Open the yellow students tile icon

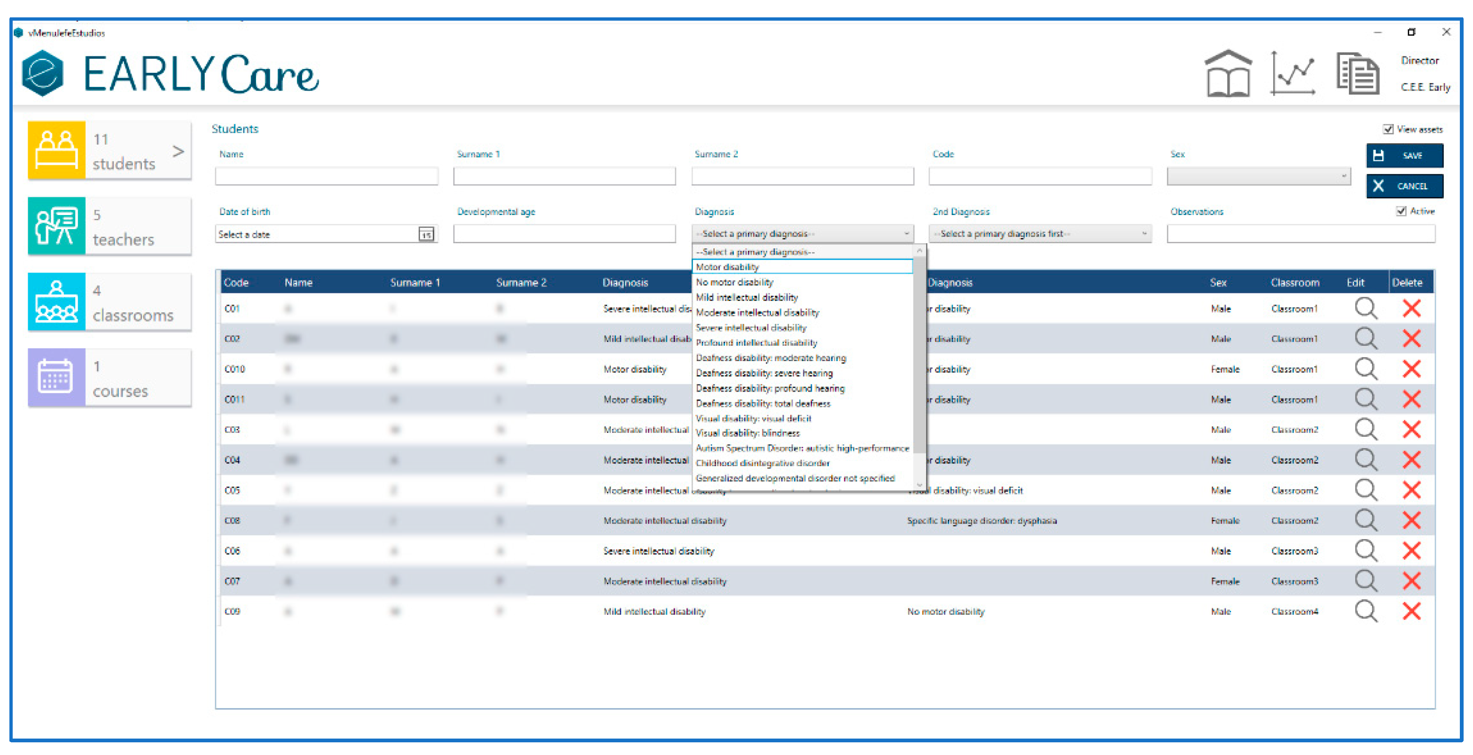(56, 150)
